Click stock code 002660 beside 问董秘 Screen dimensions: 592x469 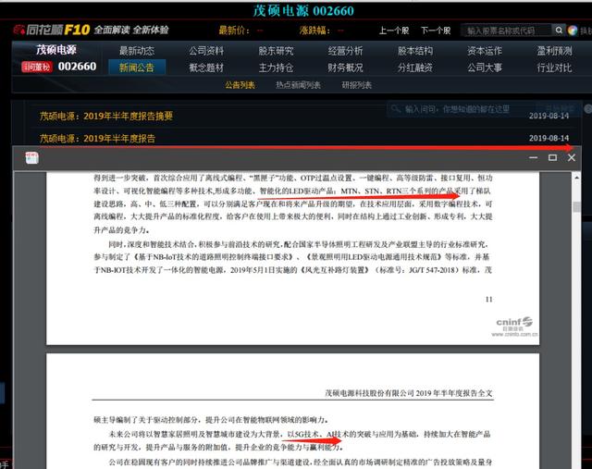coord(77,67)
